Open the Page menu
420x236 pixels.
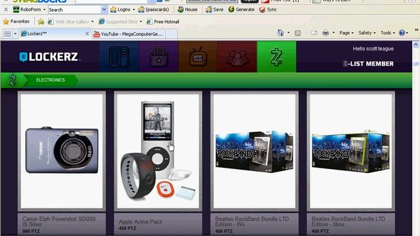(346, 33)
